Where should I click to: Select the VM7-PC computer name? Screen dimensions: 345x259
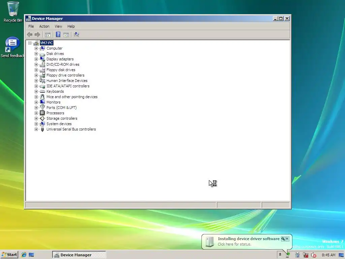46,43
